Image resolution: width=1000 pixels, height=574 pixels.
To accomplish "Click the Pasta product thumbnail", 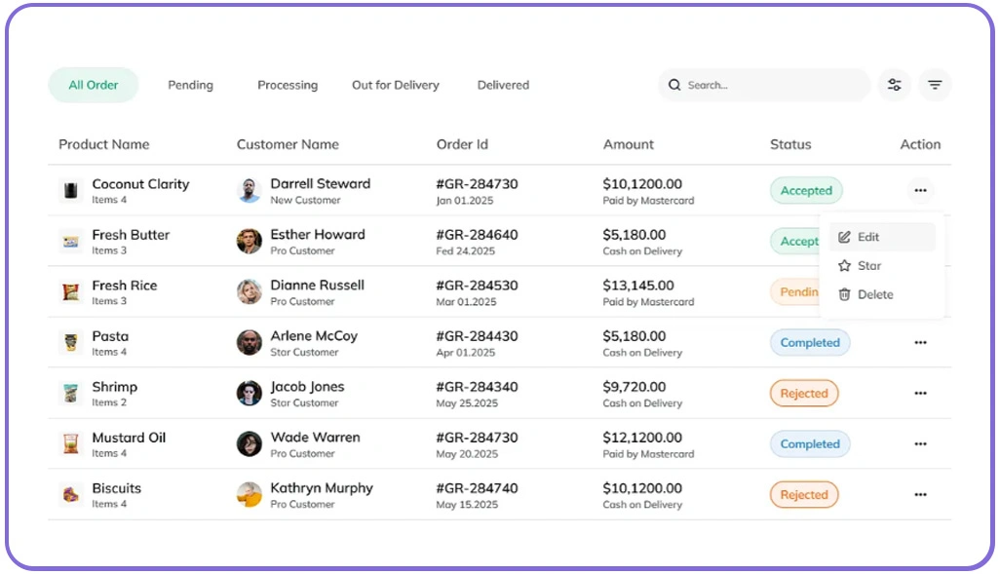I will click(71, 342).
